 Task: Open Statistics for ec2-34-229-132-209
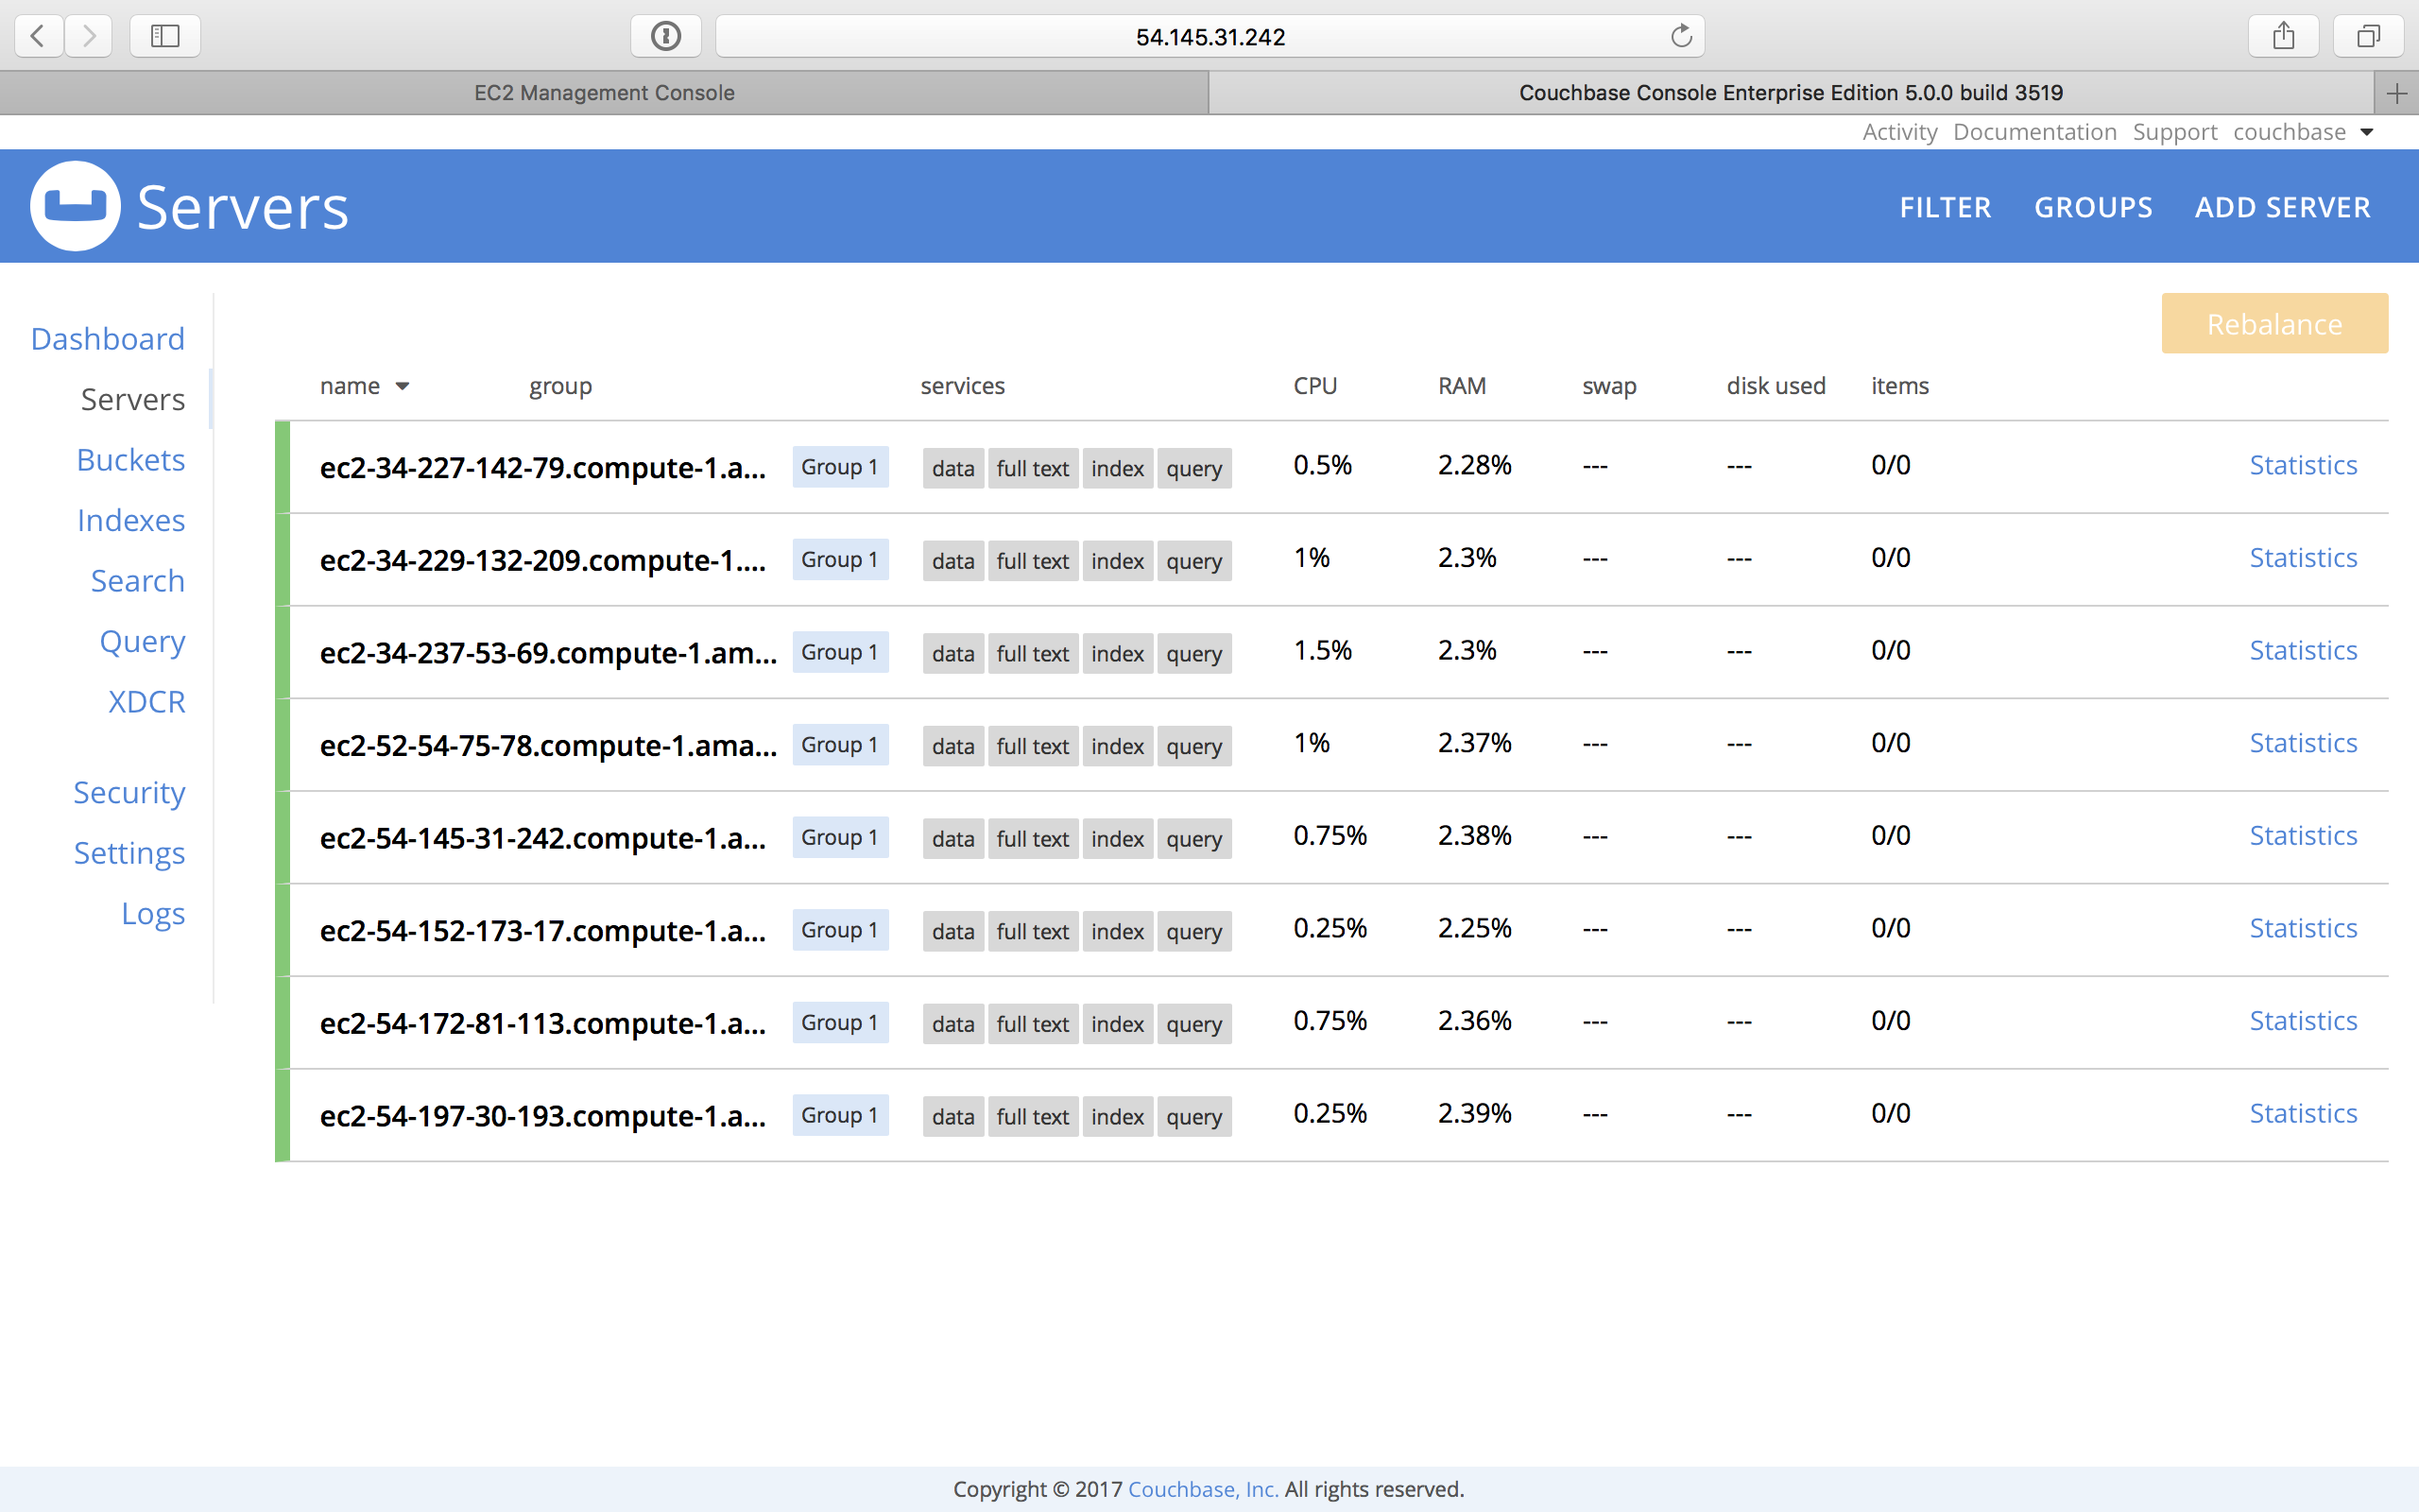tap(2303, 558)
